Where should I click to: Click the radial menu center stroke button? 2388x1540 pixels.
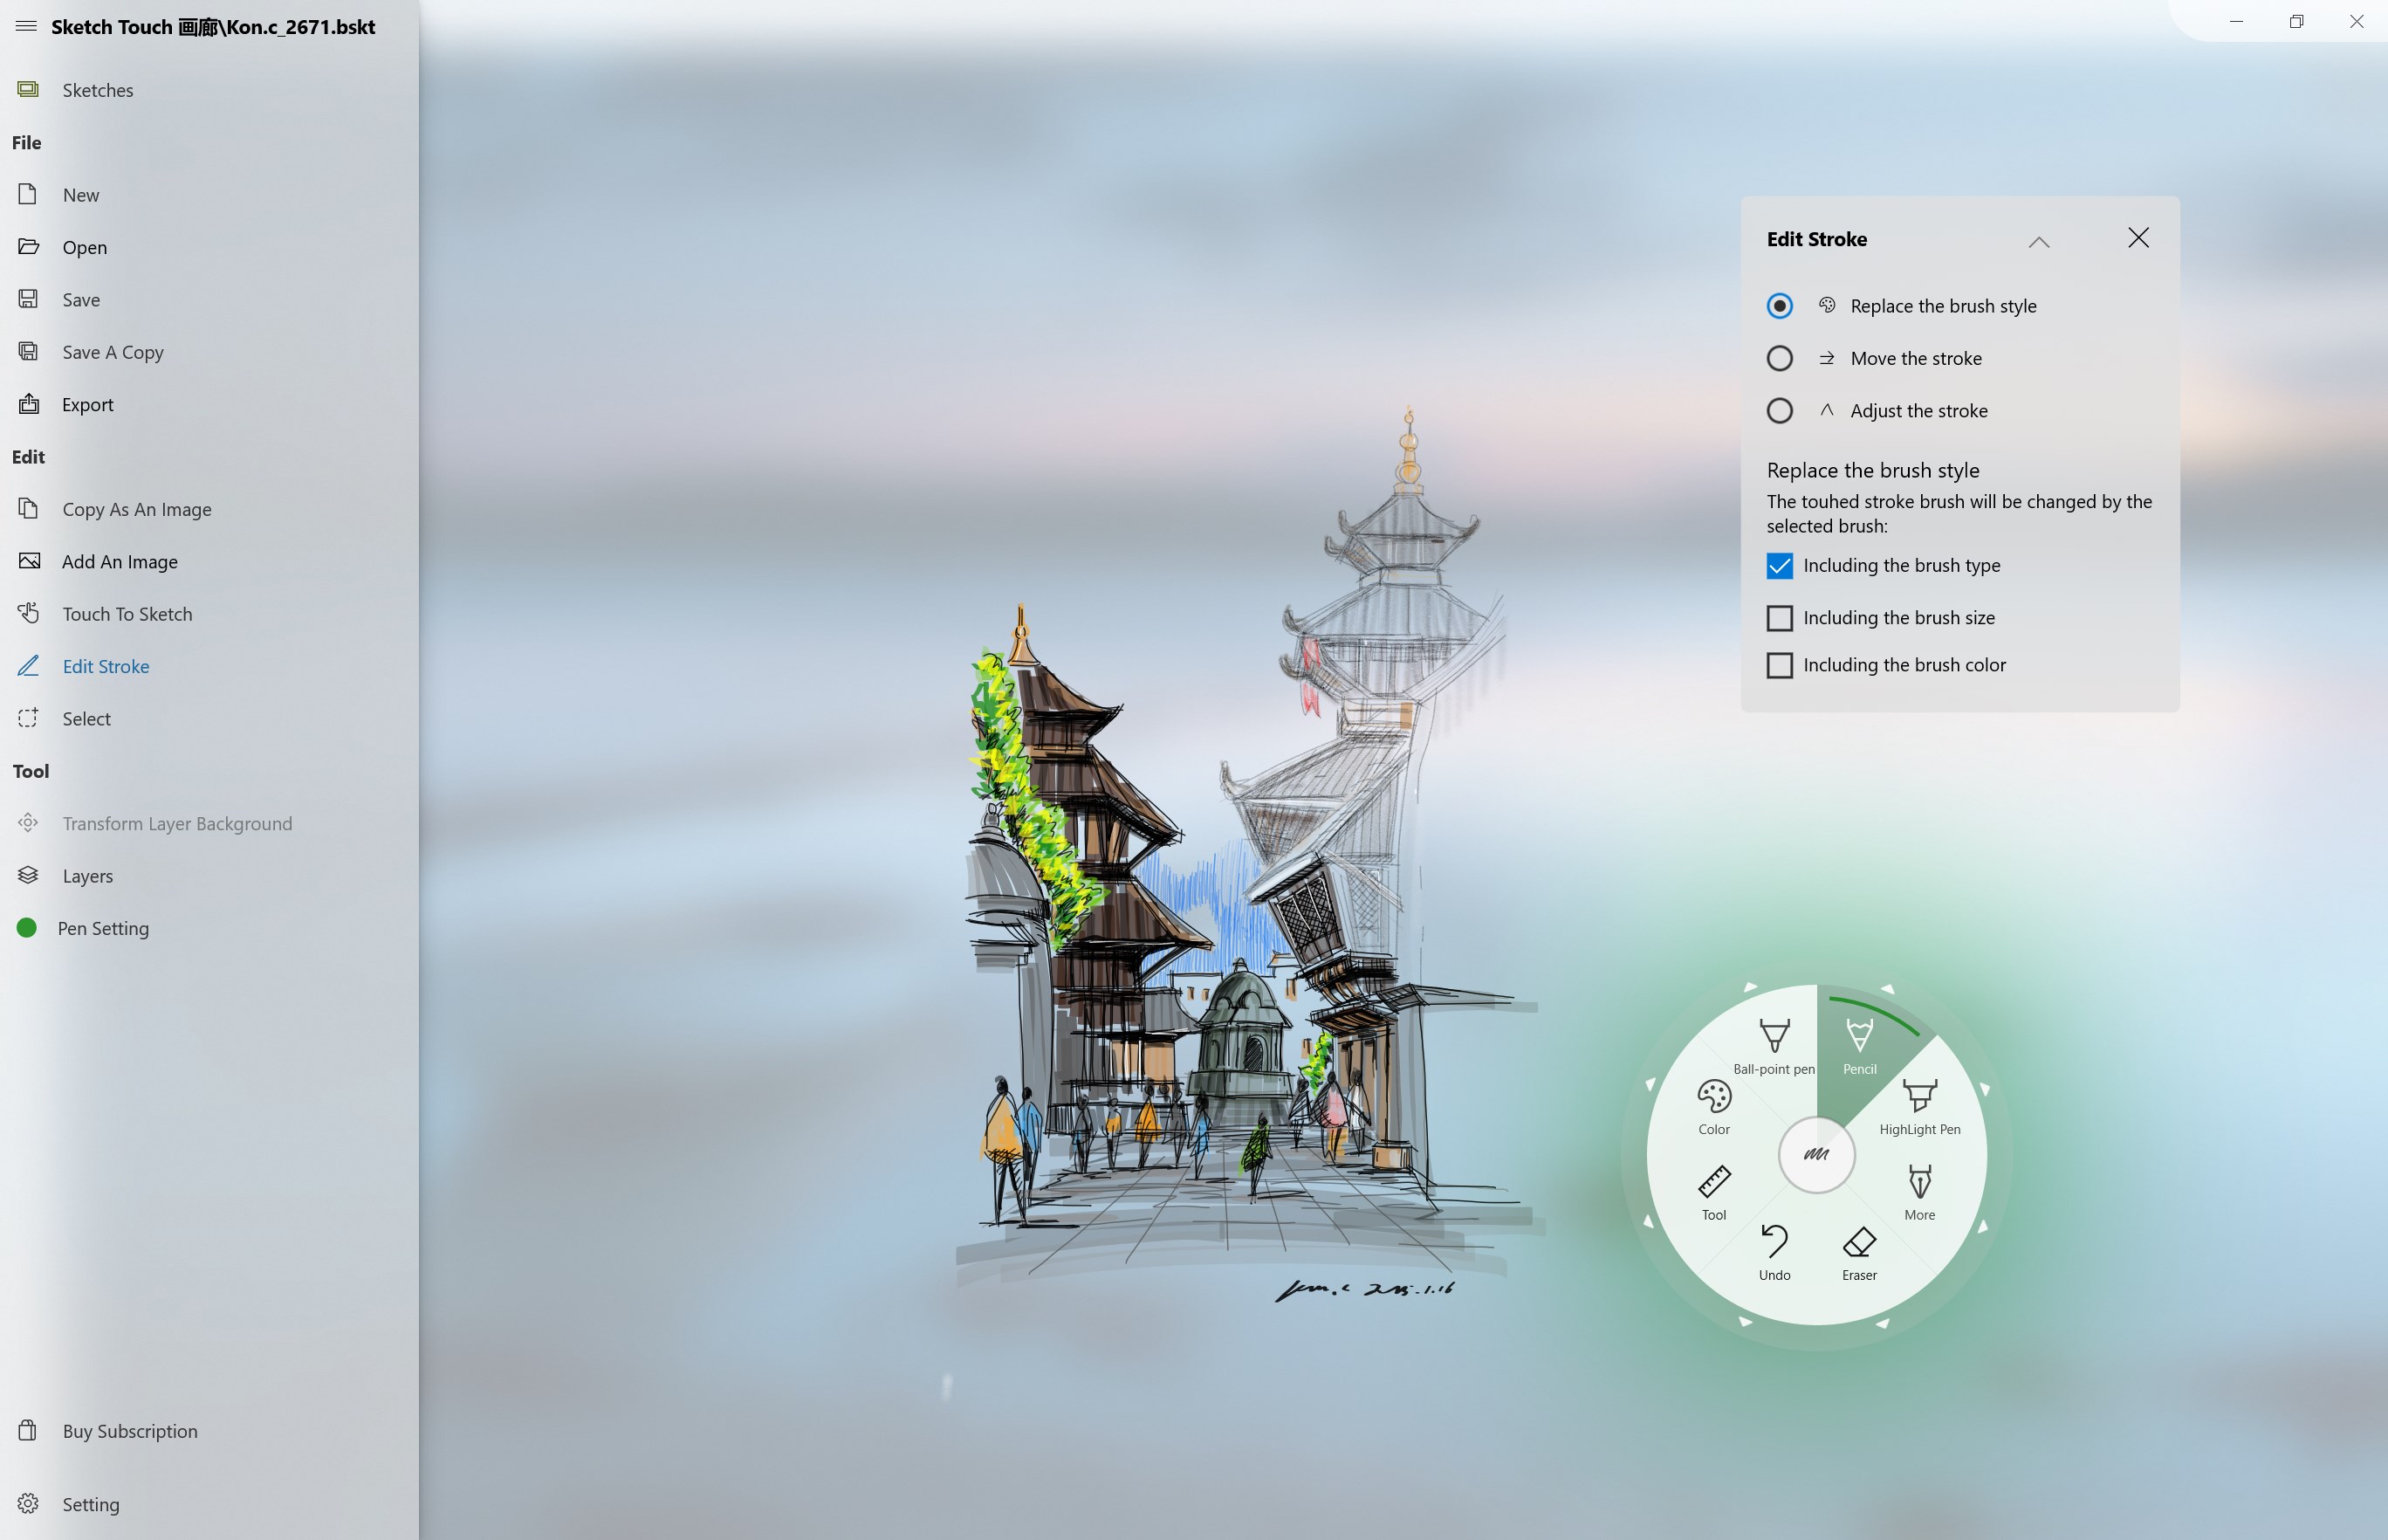tap(1816, 1154)
